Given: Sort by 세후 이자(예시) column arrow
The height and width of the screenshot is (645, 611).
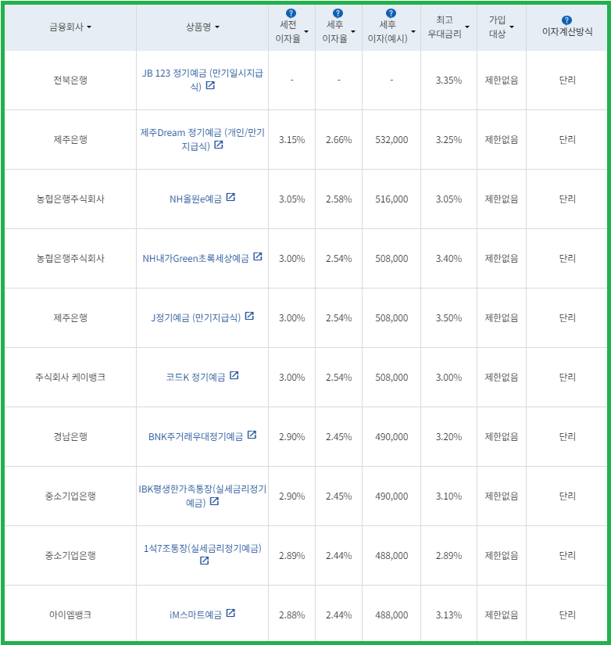Looking at the screenshot, I should tap(413, 32).
